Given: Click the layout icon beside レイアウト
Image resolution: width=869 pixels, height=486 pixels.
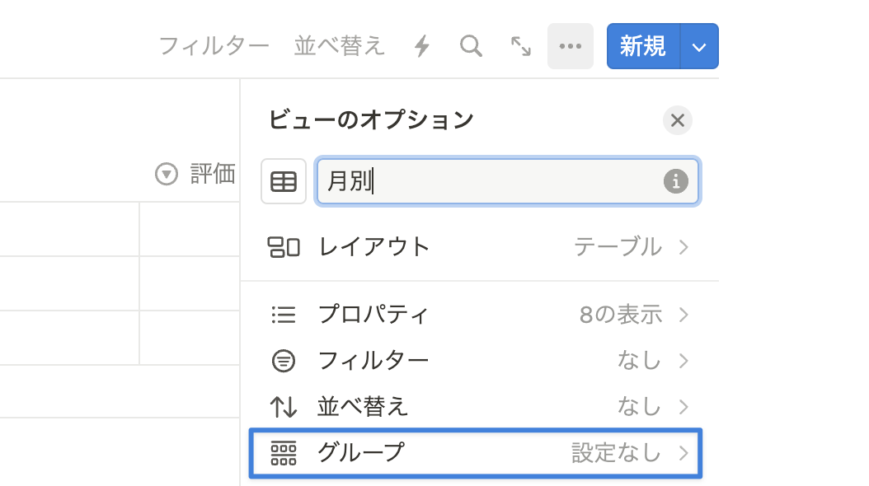Looking at the screenshot, I should pos(284,247).
